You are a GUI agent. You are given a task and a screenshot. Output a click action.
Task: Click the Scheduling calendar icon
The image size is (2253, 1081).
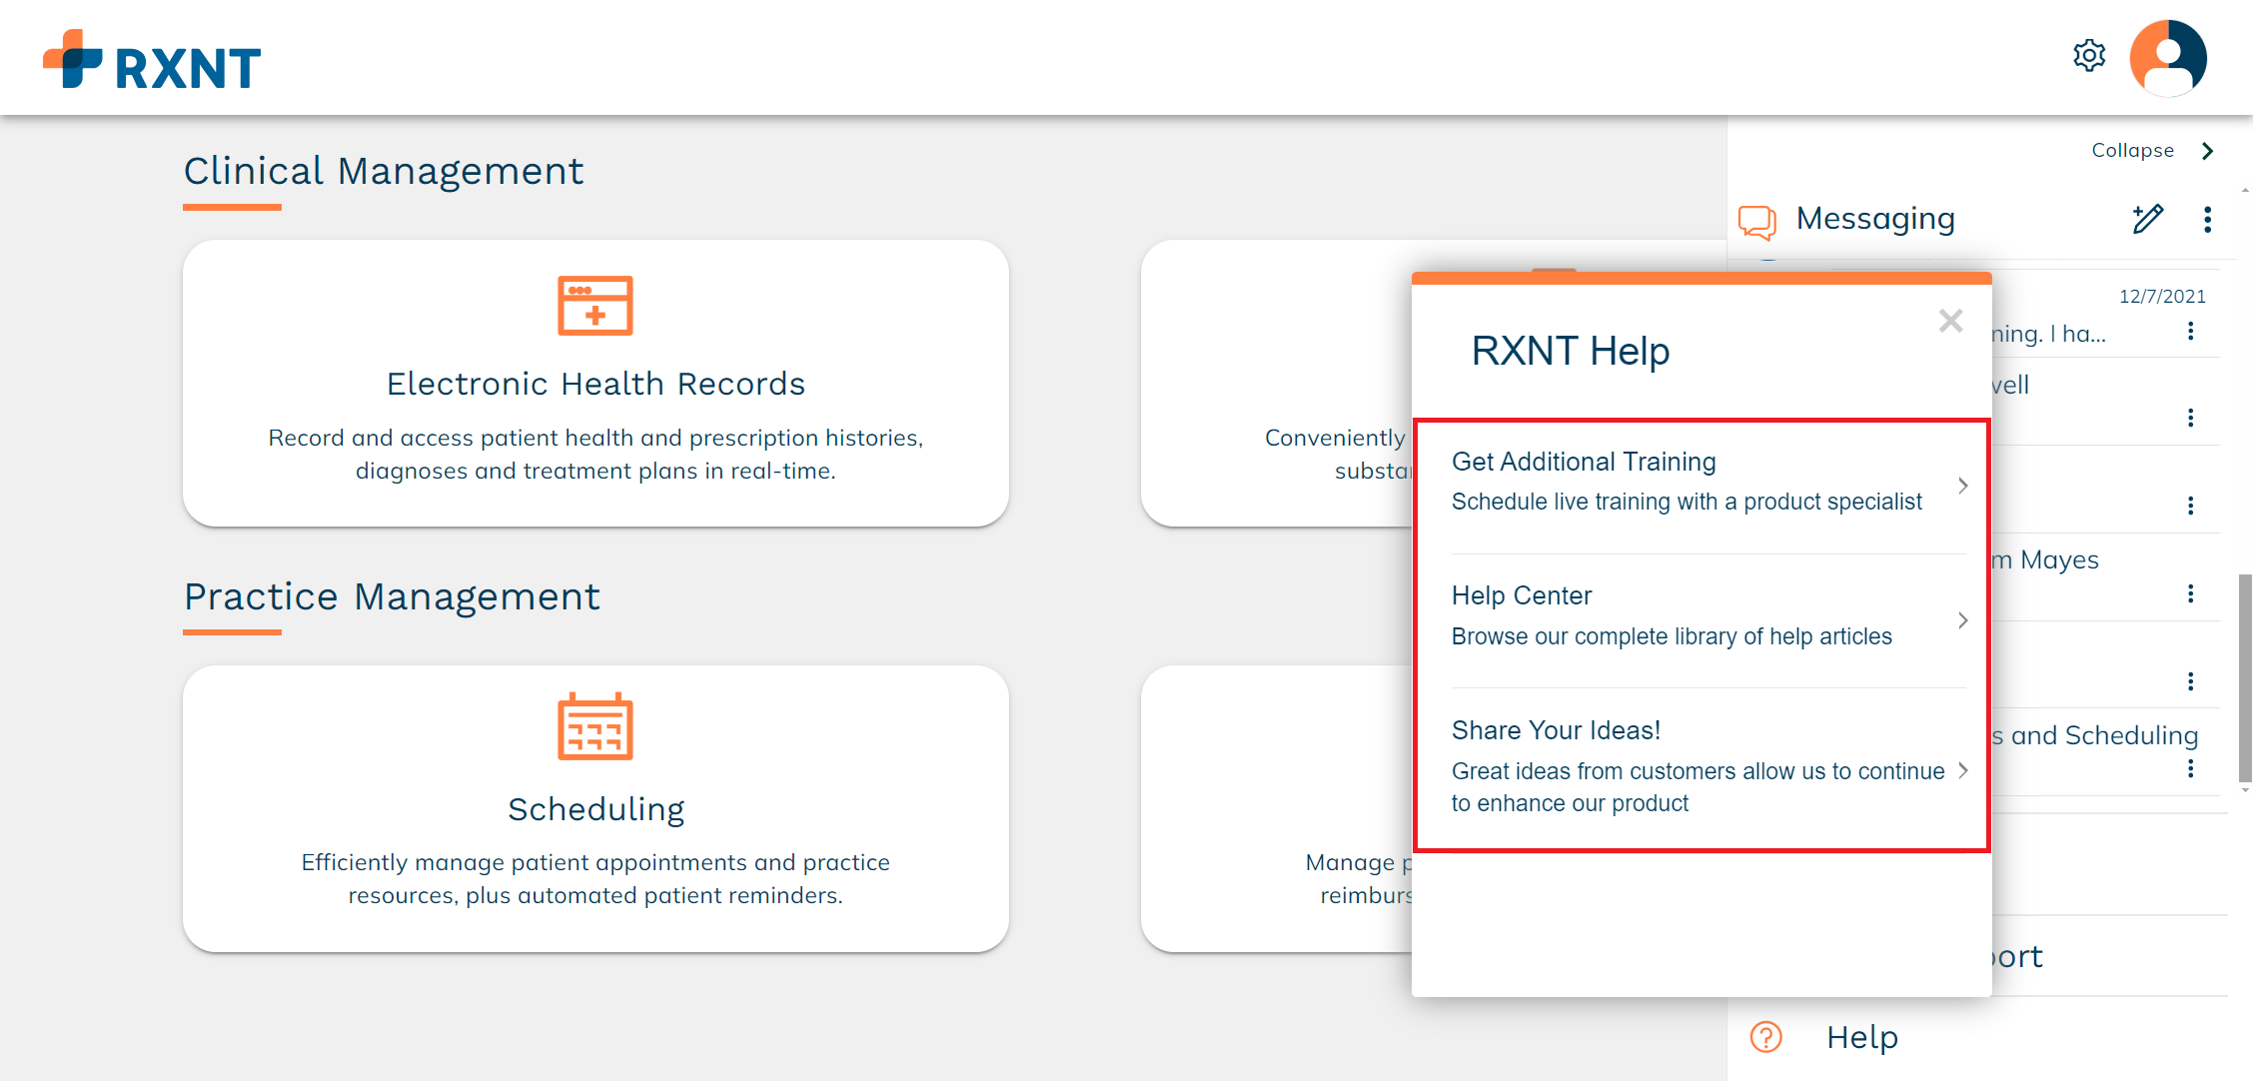pyautogui.click(x=595, y=726)
